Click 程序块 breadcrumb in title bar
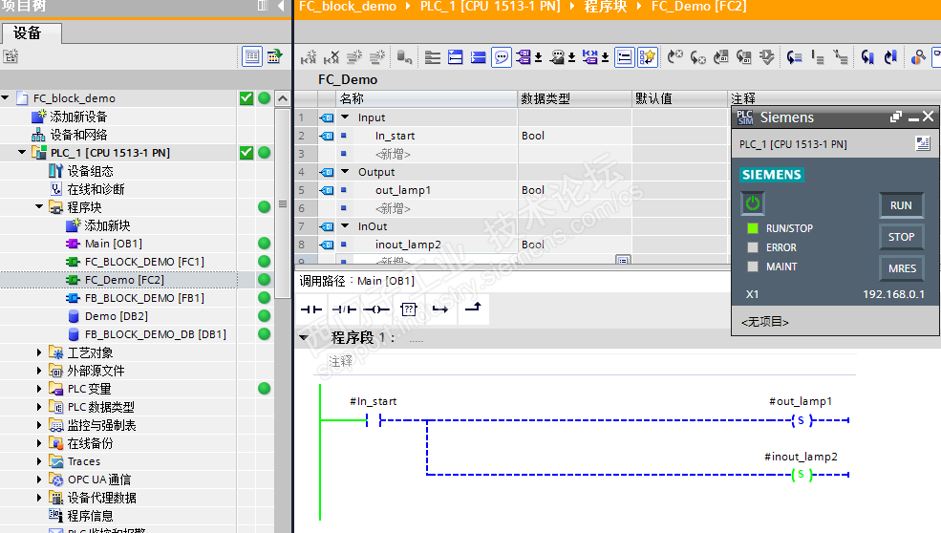Viewport: 941px width, 533px height. pos(606,7)
